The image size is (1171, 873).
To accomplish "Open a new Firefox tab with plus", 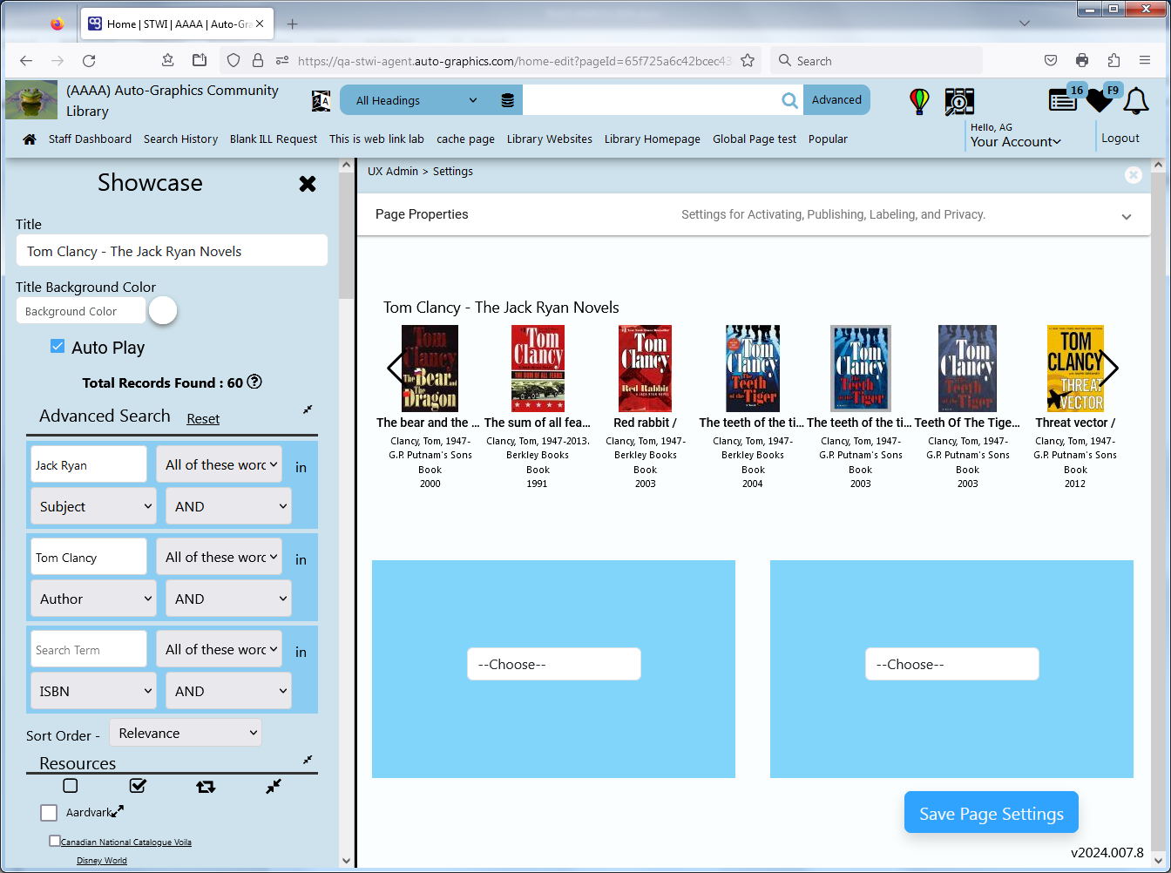I will coord(293,24).
